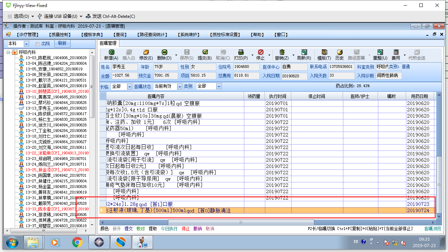The height and width of the screenshot is (252, 448).
Task: Open the 【系统维护】 menu
Action: (189, 35)
